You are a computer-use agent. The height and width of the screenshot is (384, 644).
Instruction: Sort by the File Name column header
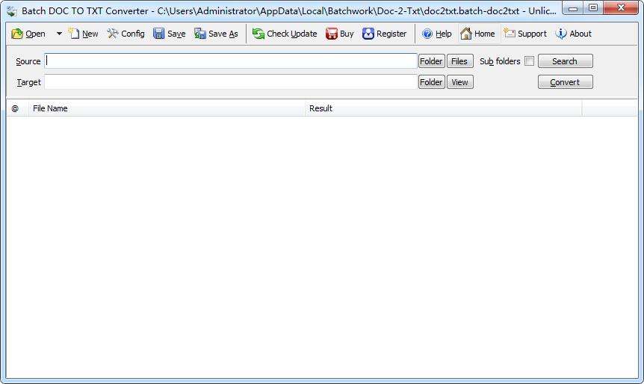click(x=167, y=108)
